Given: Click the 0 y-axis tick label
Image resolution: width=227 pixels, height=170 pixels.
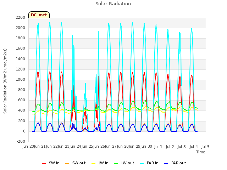Looking at the screenshot, I should click(24, 131).
